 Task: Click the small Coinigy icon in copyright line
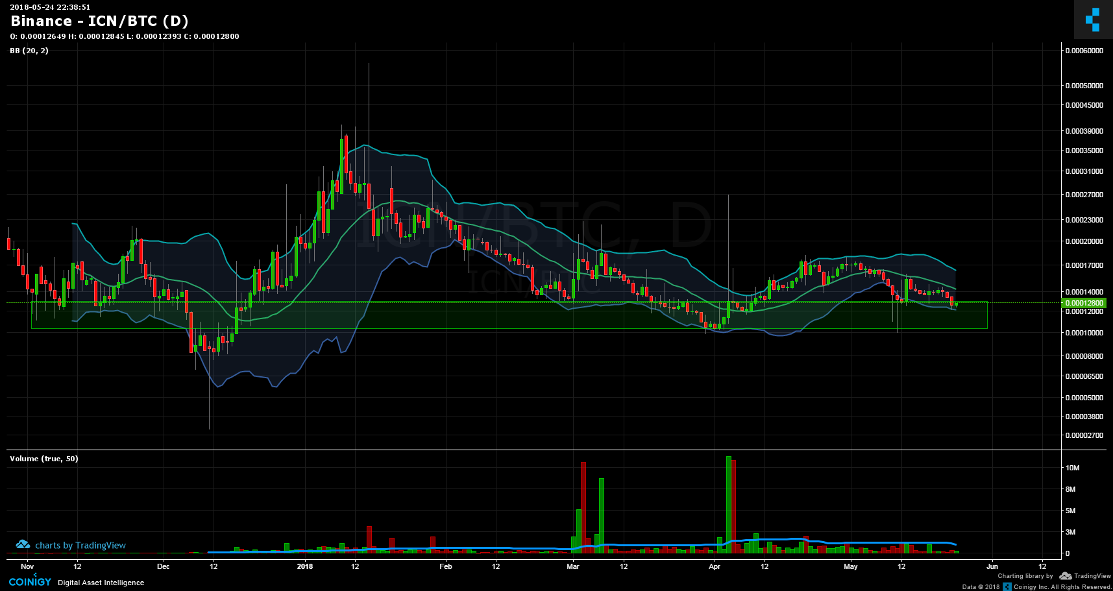tap(1007, 586)
